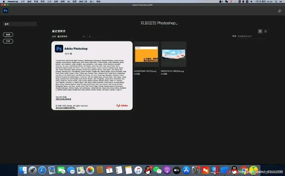
Task: Open the App Store dock icon
Action: click(186, 170)
